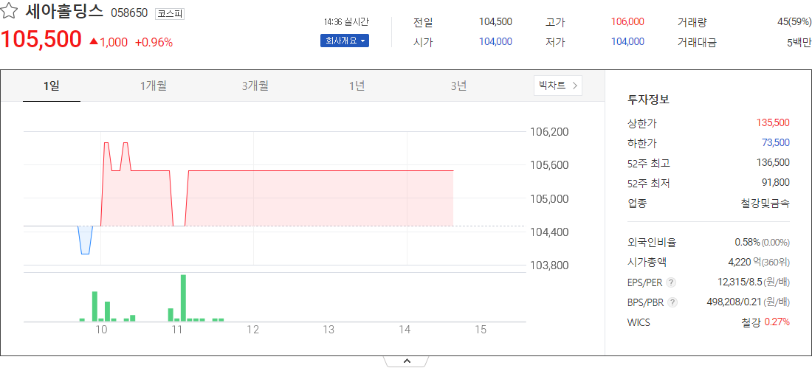Switch to the 3개월 chart tab
812x368 pixels.
pyautogui.click(x=255, y=86)
